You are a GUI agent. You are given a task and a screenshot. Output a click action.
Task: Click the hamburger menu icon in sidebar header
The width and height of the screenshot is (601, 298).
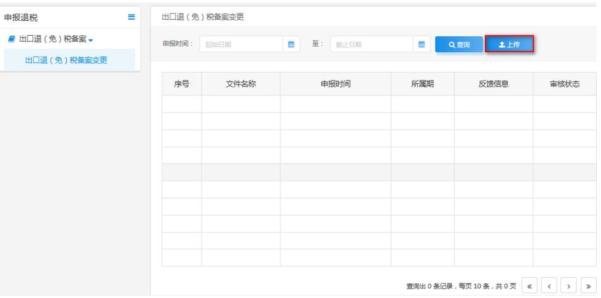(x=130, y=17)
